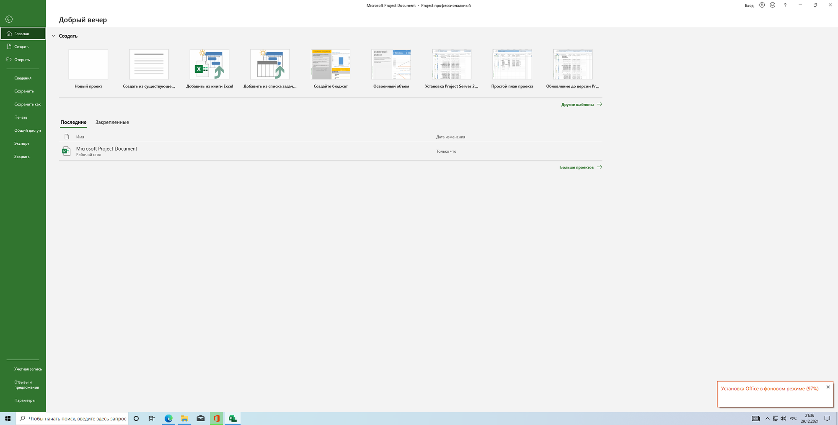838x425 pixels.
Task: Click the Project icon on taskbar
Action: tap(233, 418)
